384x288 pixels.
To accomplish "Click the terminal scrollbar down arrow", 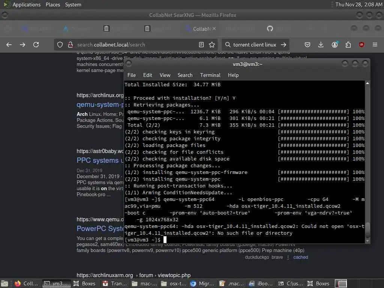I will (367, 241).
